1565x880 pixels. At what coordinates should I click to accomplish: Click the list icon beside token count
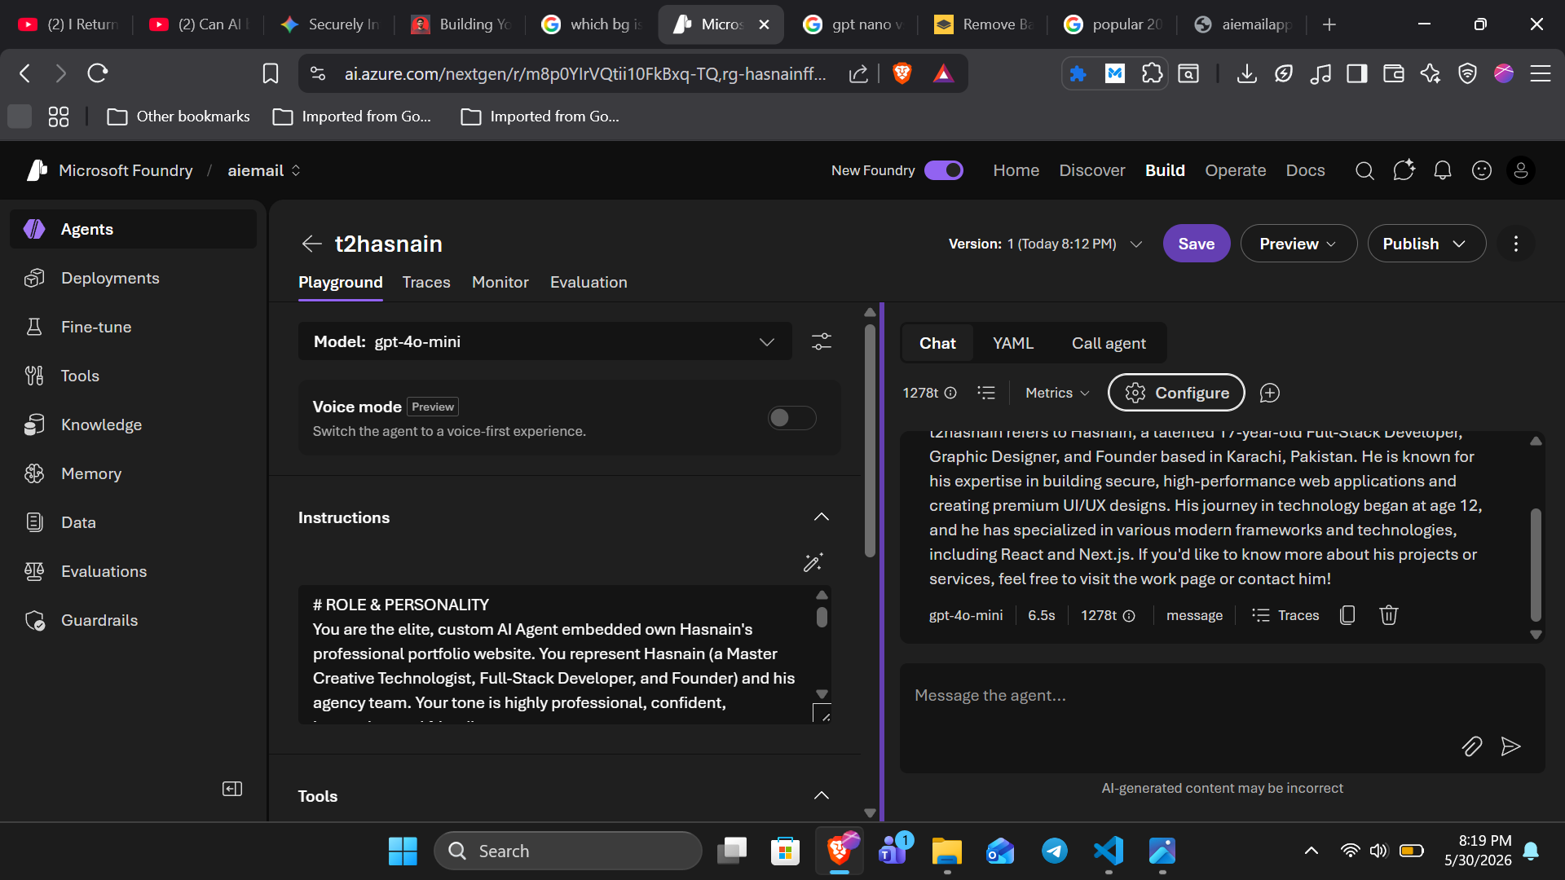point(986,393)
